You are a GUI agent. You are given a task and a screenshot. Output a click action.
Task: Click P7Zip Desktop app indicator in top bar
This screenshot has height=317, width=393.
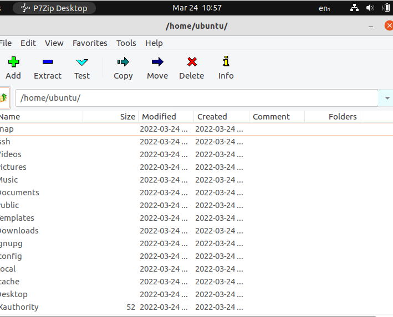54,8
